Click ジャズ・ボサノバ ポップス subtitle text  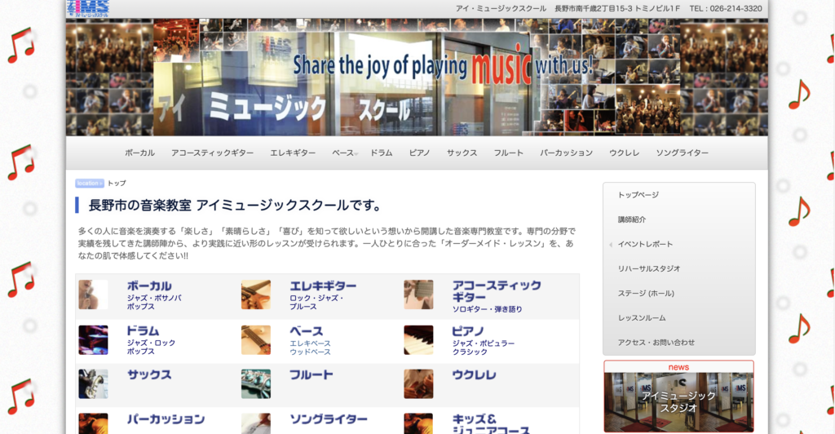[x=154, y=303]
